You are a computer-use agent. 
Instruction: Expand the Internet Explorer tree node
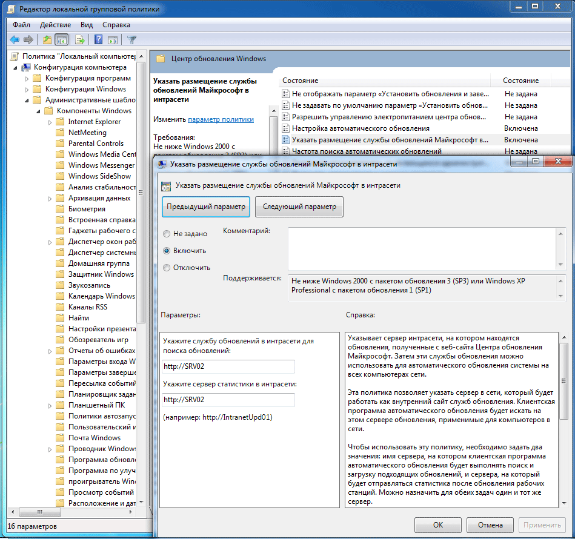pyautogui.click(x=50, y=122)
